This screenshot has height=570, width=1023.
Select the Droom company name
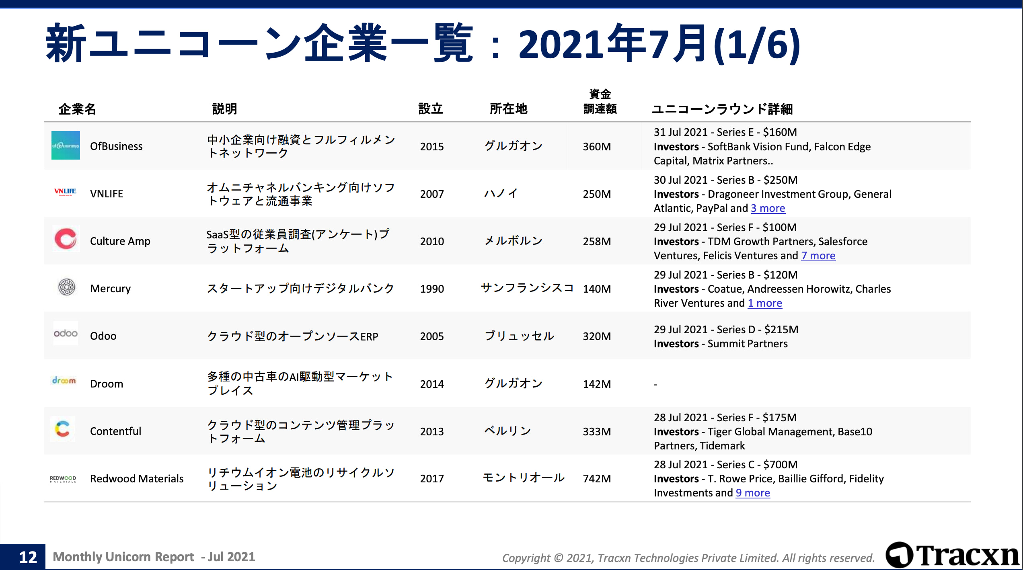[107, 384]
